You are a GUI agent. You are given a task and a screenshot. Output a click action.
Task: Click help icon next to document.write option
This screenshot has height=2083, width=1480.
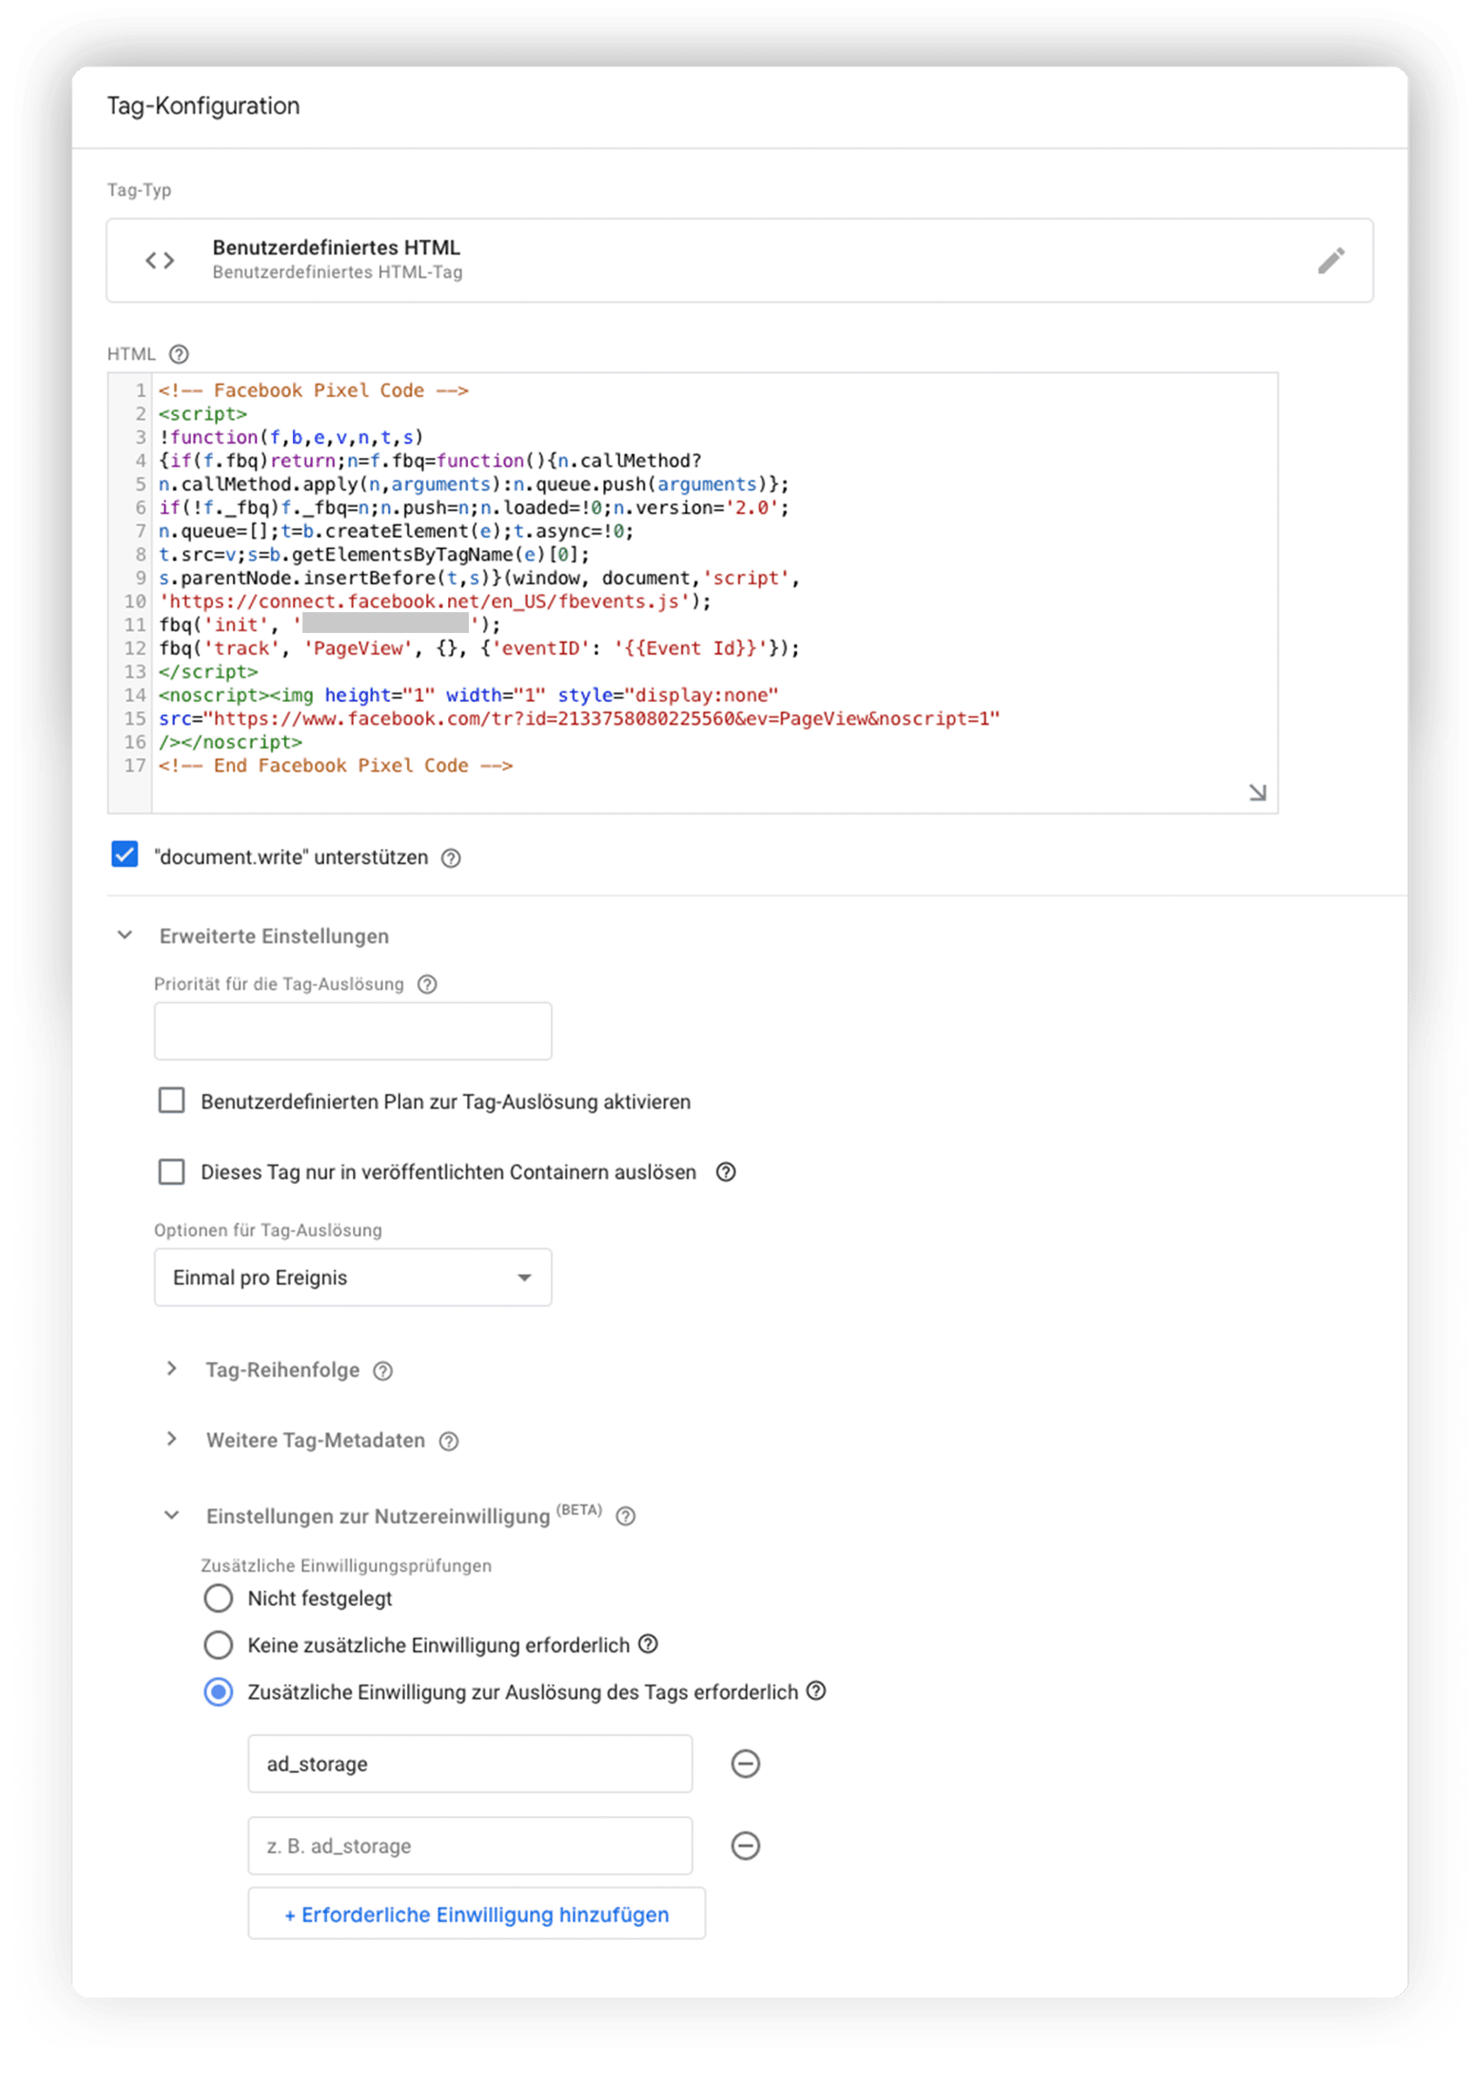tap(451, 858)
